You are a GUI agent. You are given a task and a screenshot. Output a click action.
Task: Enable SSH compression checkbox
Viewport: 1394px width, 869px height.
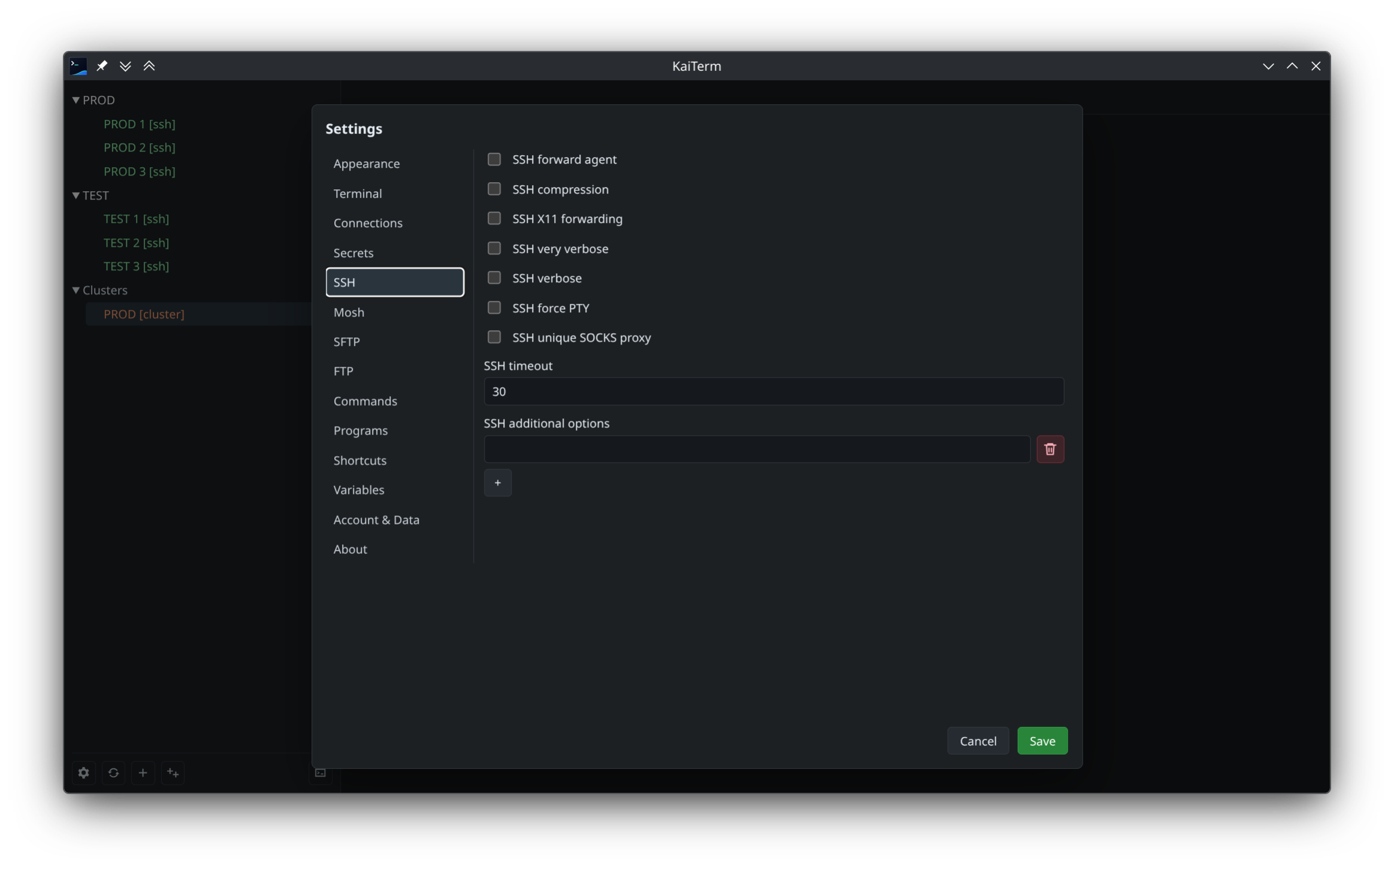click(x=494, y=189)
